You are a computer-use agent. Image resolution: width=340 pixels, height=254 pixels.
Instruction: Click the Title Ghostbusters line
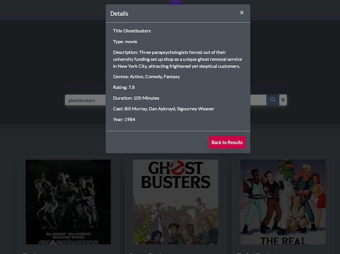pos(132,31)
